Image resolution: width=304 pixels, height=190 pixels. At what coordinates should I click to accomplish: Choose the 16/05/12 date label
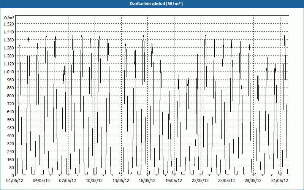[x=147, y=180]
